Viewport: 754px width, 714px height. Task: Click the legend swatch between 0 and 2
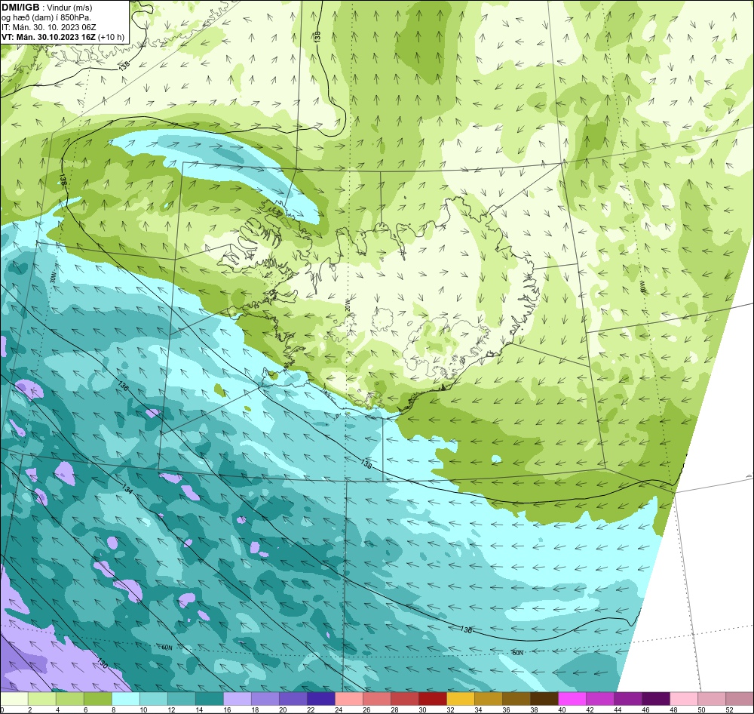[14, 699]
